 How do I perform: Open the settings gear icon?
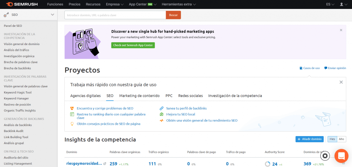325,156
